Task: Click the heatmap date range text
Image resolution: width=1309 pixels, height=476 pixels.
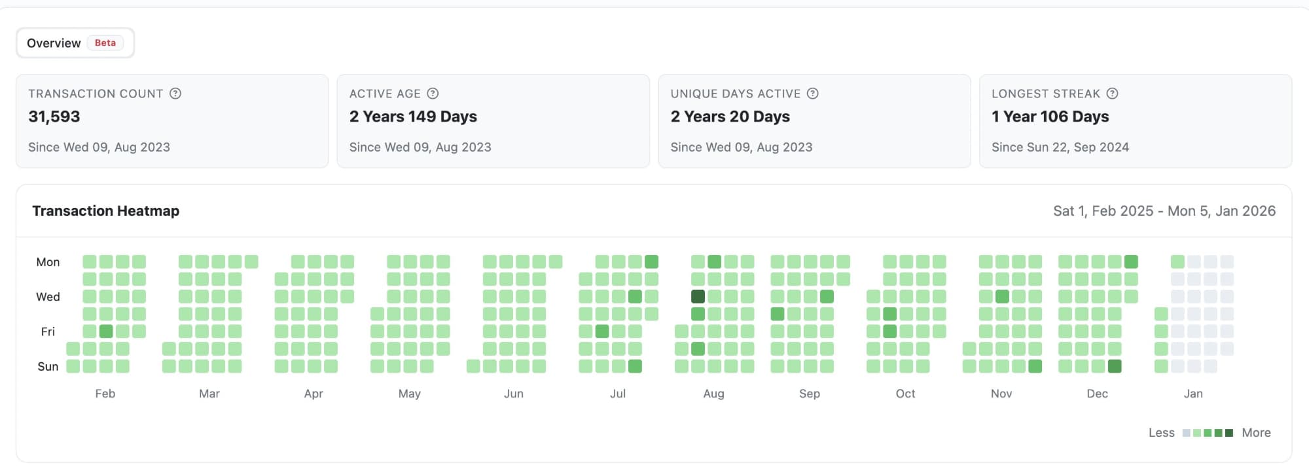Action: [1164, 211]
